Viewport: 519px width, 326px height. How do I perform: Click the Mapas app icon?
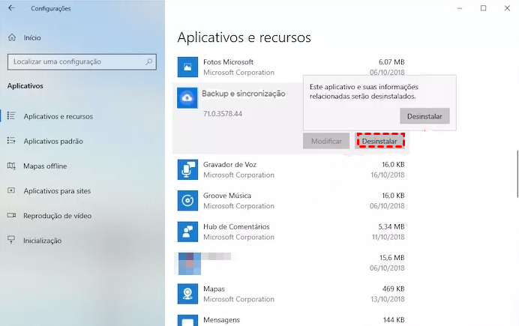click(187, 294)
